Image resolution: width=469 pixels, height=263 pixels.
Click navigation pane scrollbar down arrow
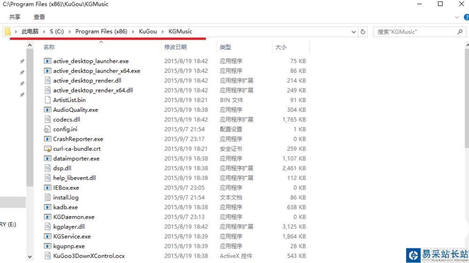[x=30, y=257]
